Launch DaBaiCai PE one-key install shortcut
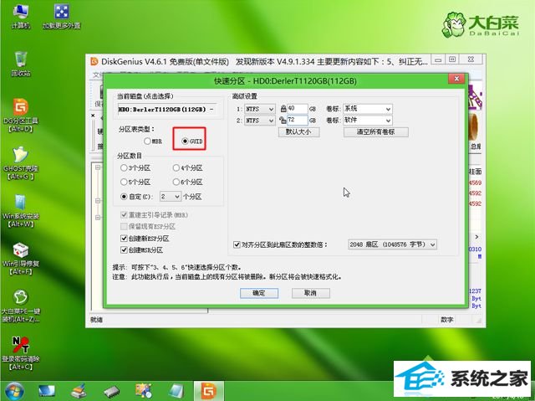This screenshot has height=401, width=535. pos(21,306)
